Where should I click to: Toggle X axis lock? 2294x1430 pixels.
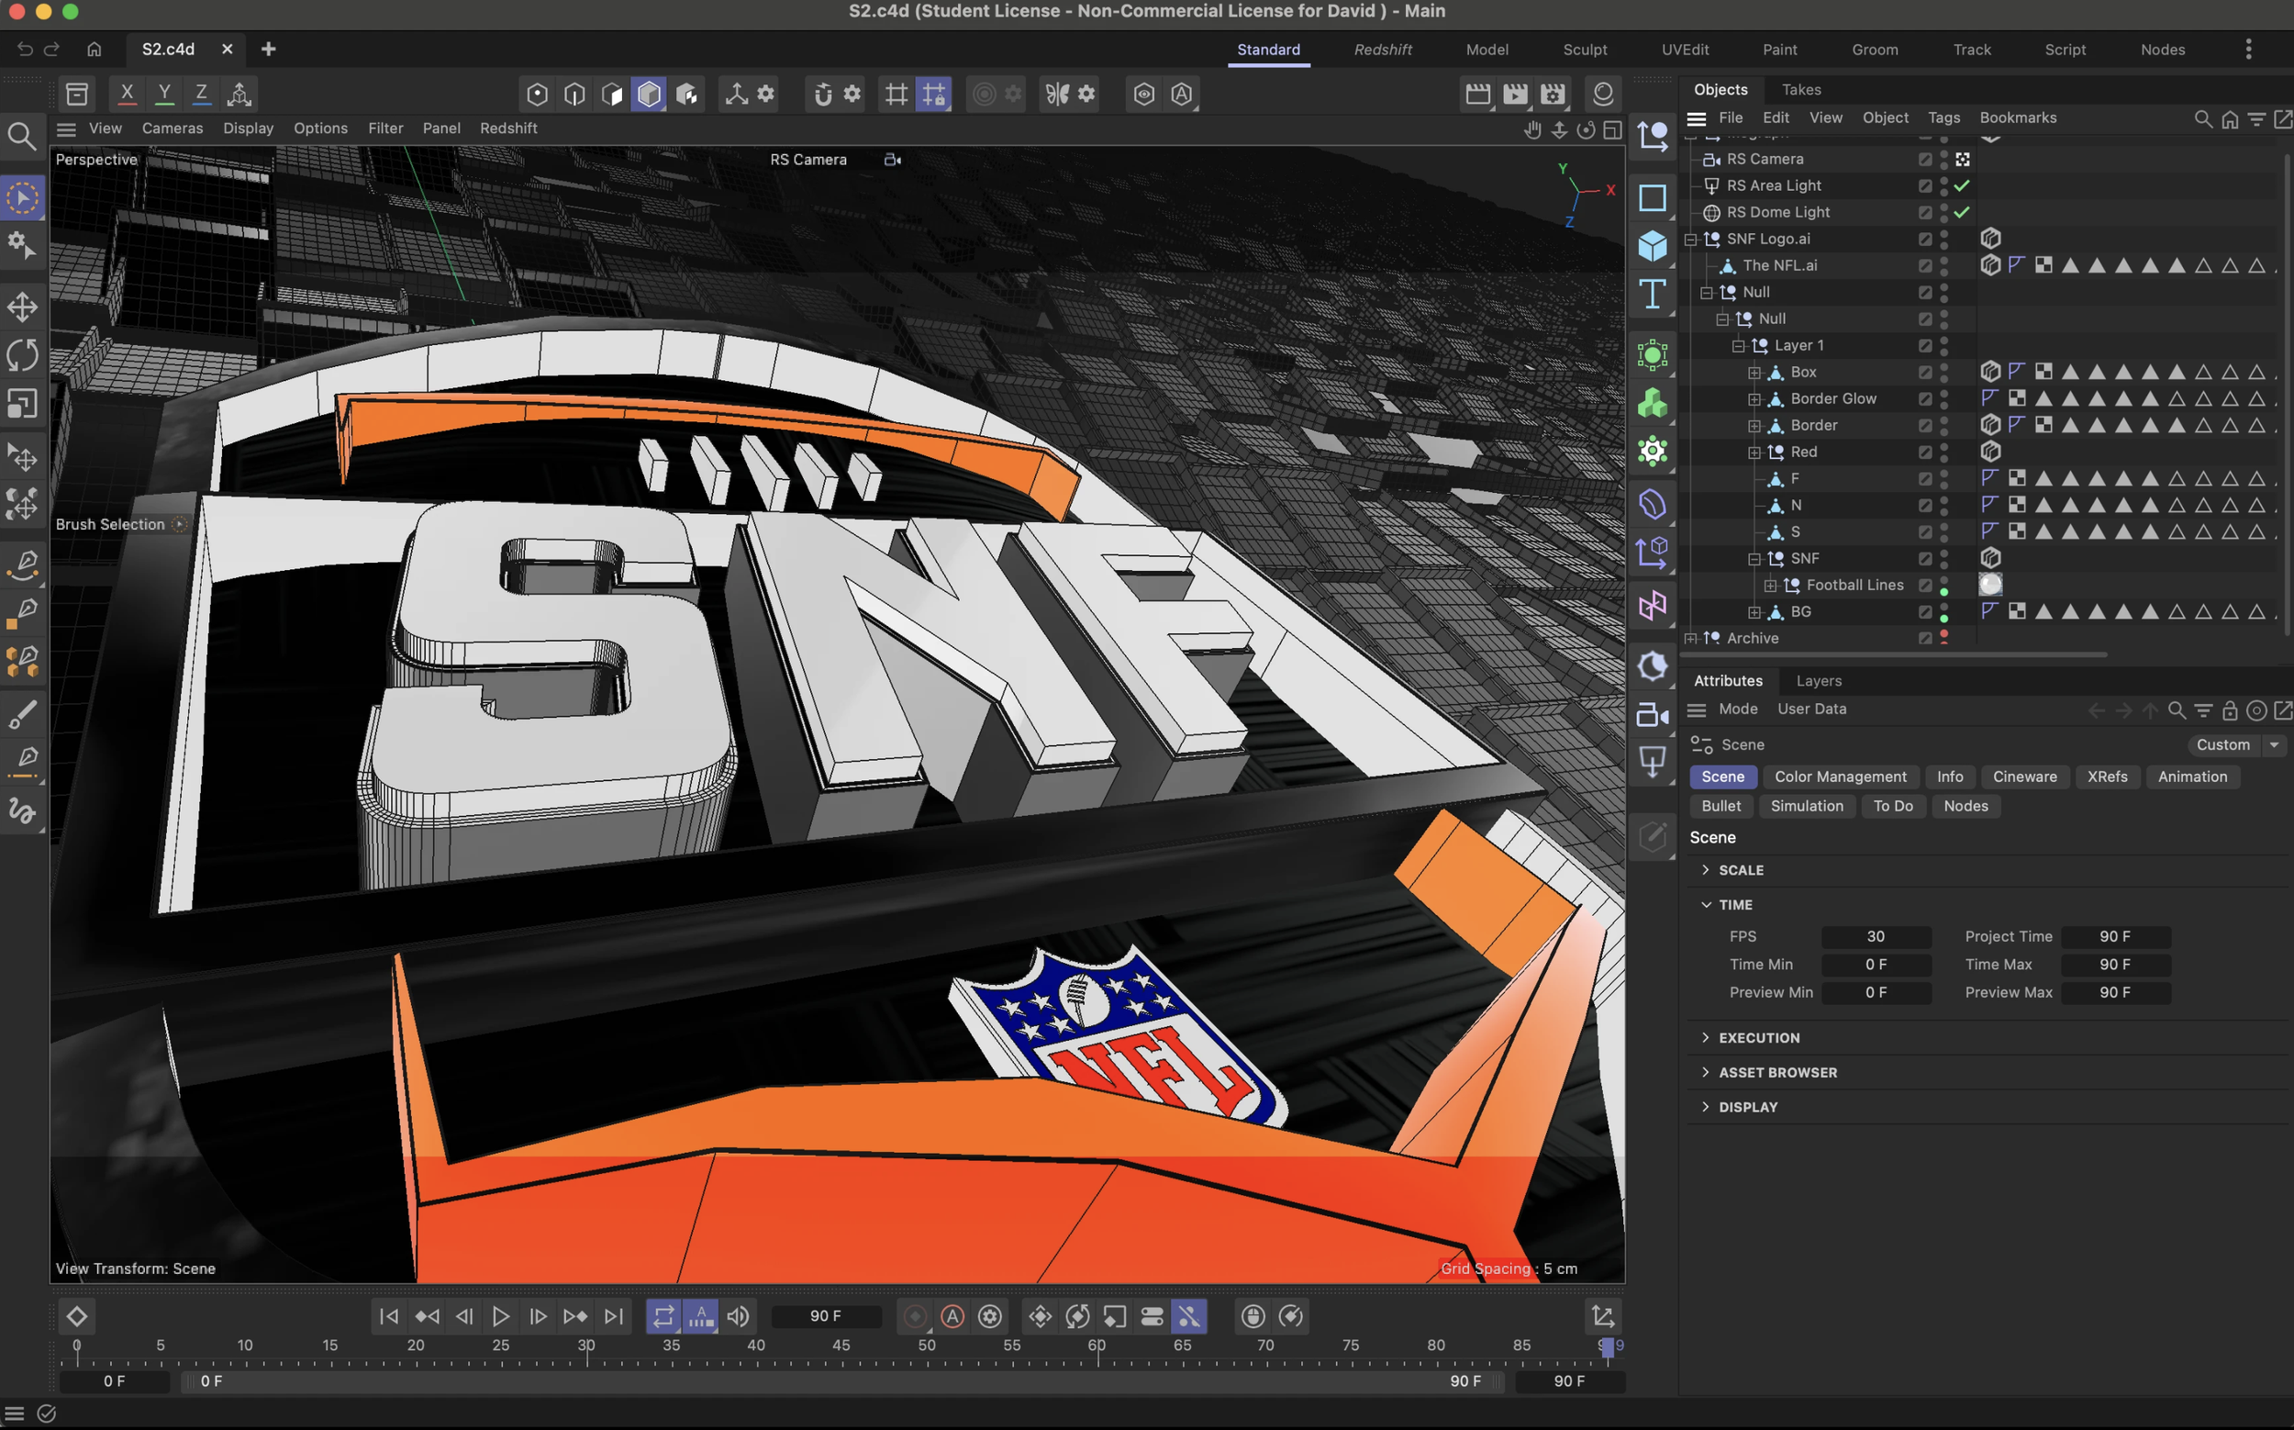pos(127,94)
